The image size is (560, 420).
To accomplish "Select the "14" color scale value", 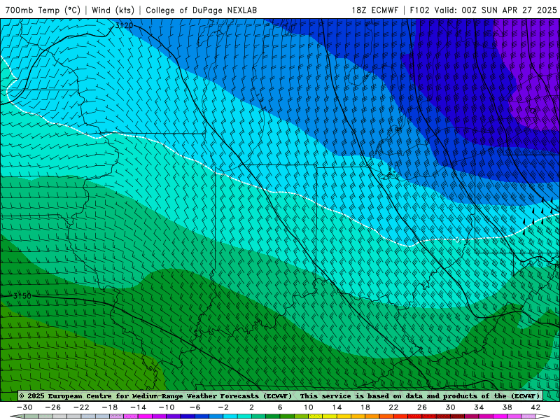I will click(x=337, y=407).
